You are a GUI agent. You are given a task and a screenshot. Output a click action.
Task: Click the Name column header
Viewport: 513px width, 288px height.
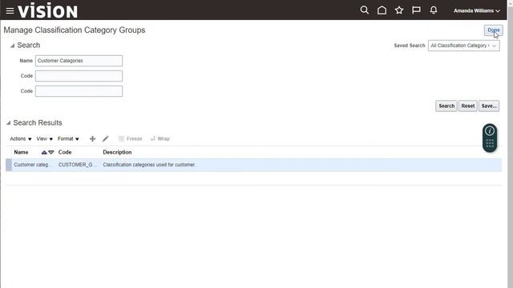pyautogui.click(x=21, y=152)
